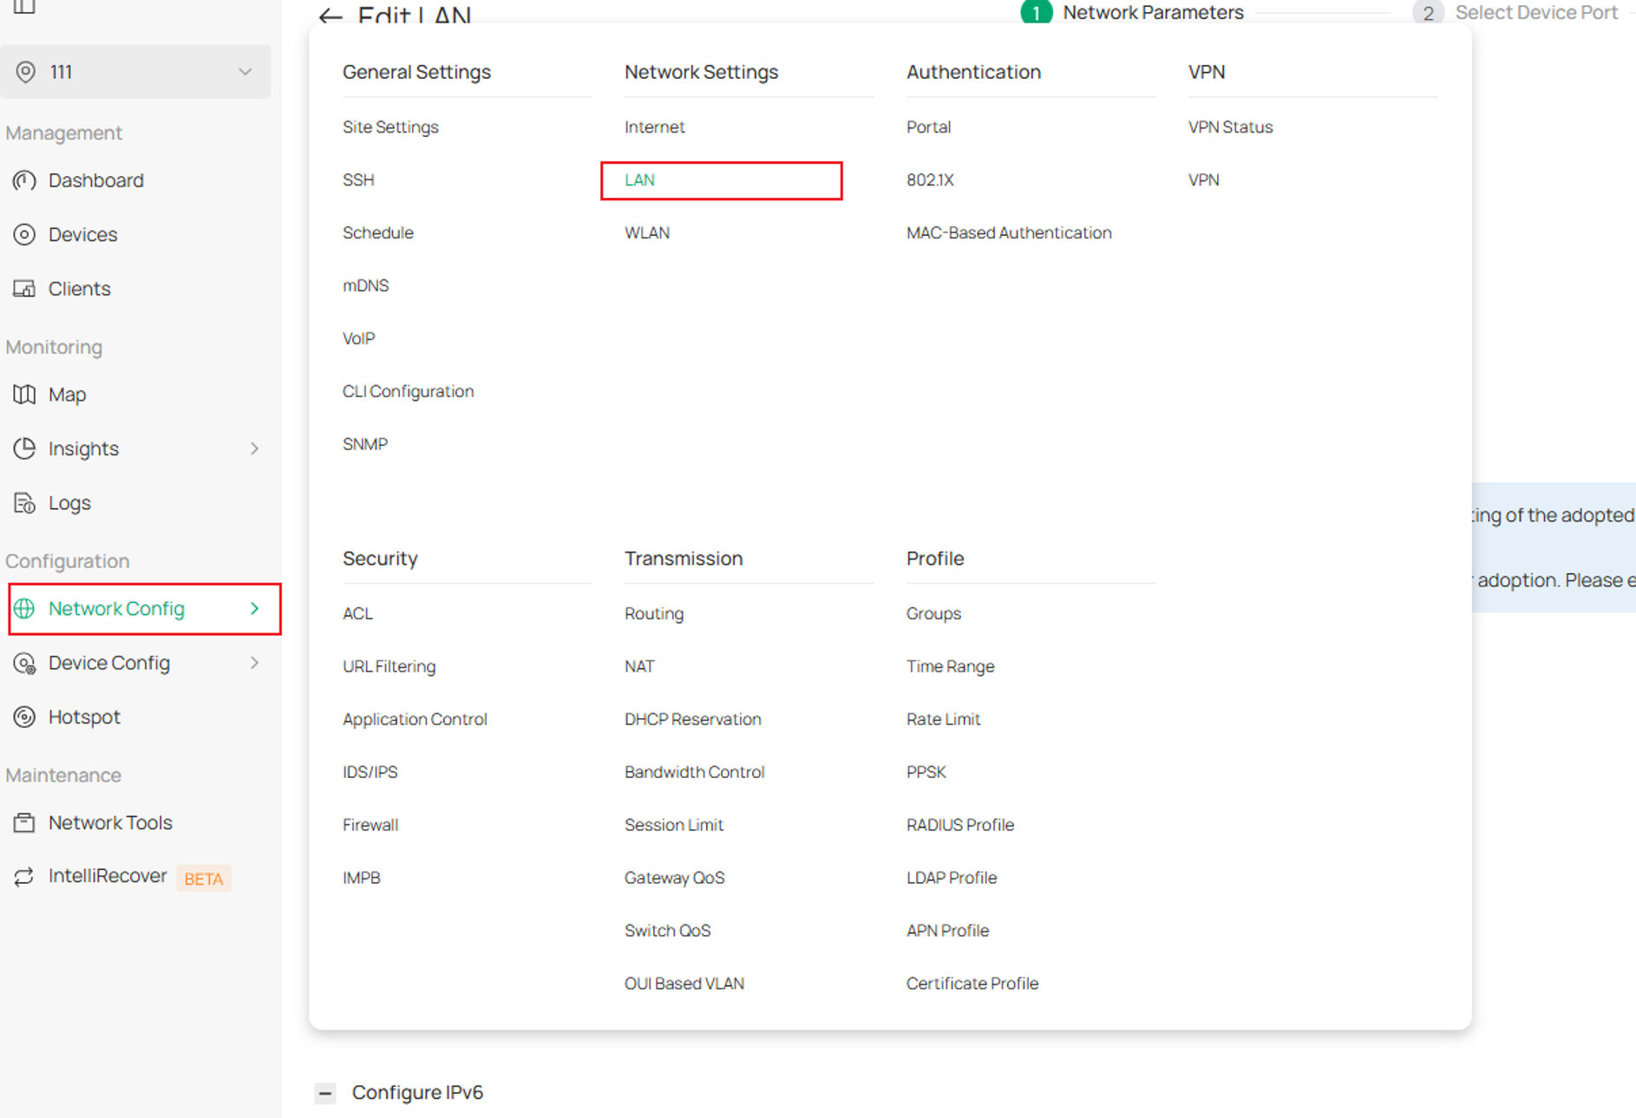Click the Insights pie chart icon
This screenshot has width=1636, height=1118.
pos(24,448)
